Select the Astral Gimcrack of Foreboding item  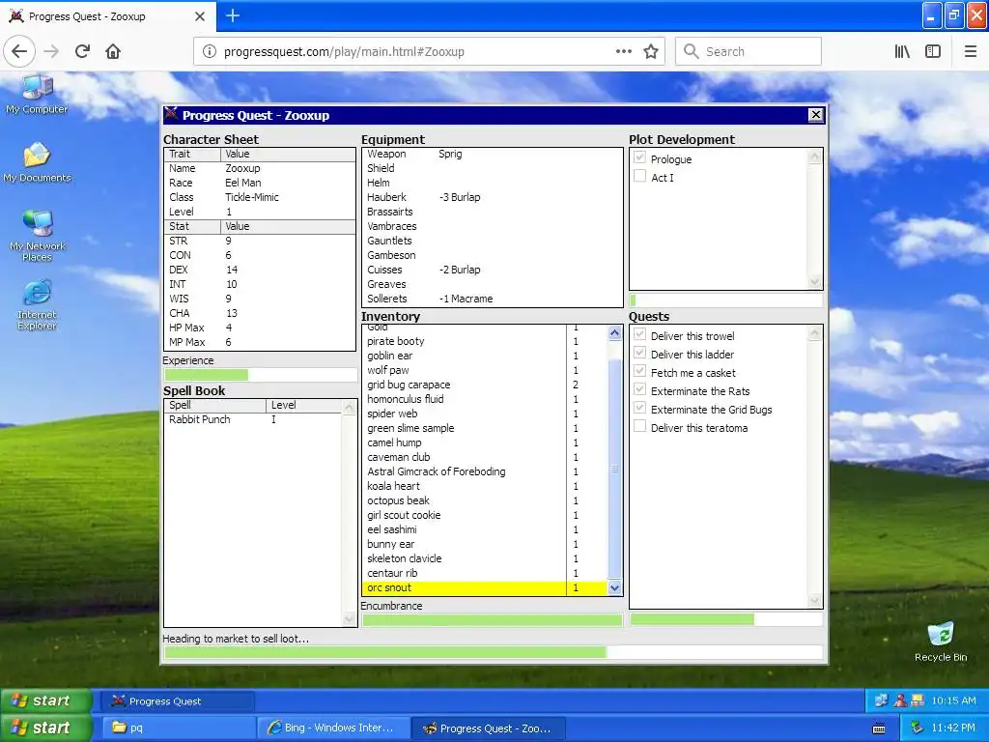click(485, 471)
